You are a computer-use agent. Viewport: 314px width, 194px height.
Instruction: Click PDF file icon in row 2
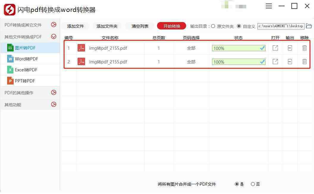point(81,62)
